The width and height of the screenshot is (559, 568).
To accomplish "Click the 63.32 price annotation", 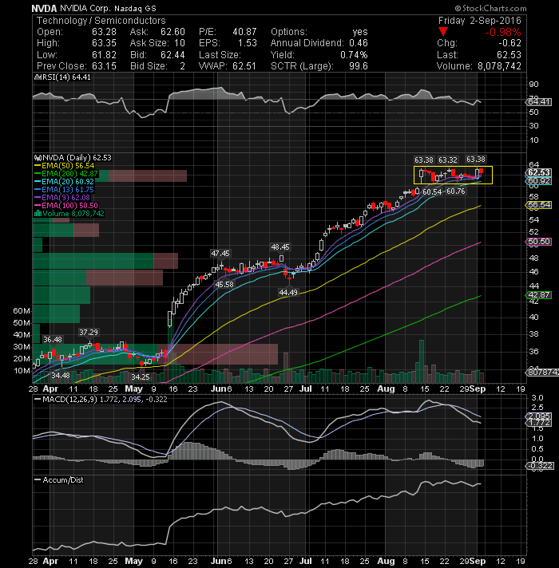I will point(448,160).
